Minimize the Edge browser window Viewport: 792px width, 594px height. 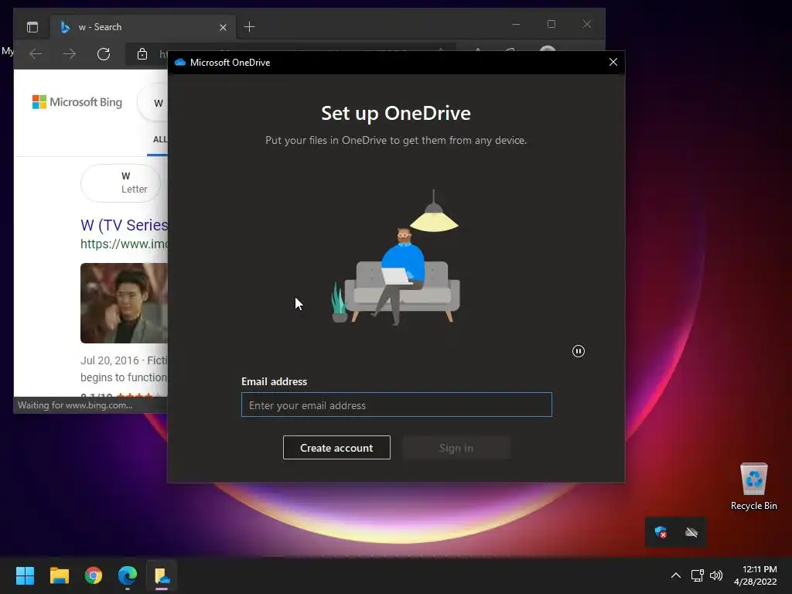point(516,24)
